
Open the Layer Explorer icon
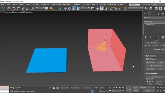pos(161,8)
